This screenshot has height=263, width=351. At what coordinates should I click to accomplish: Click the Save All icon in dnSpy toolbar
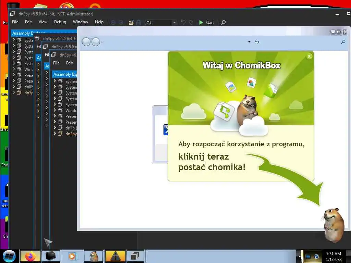(139, 22)
